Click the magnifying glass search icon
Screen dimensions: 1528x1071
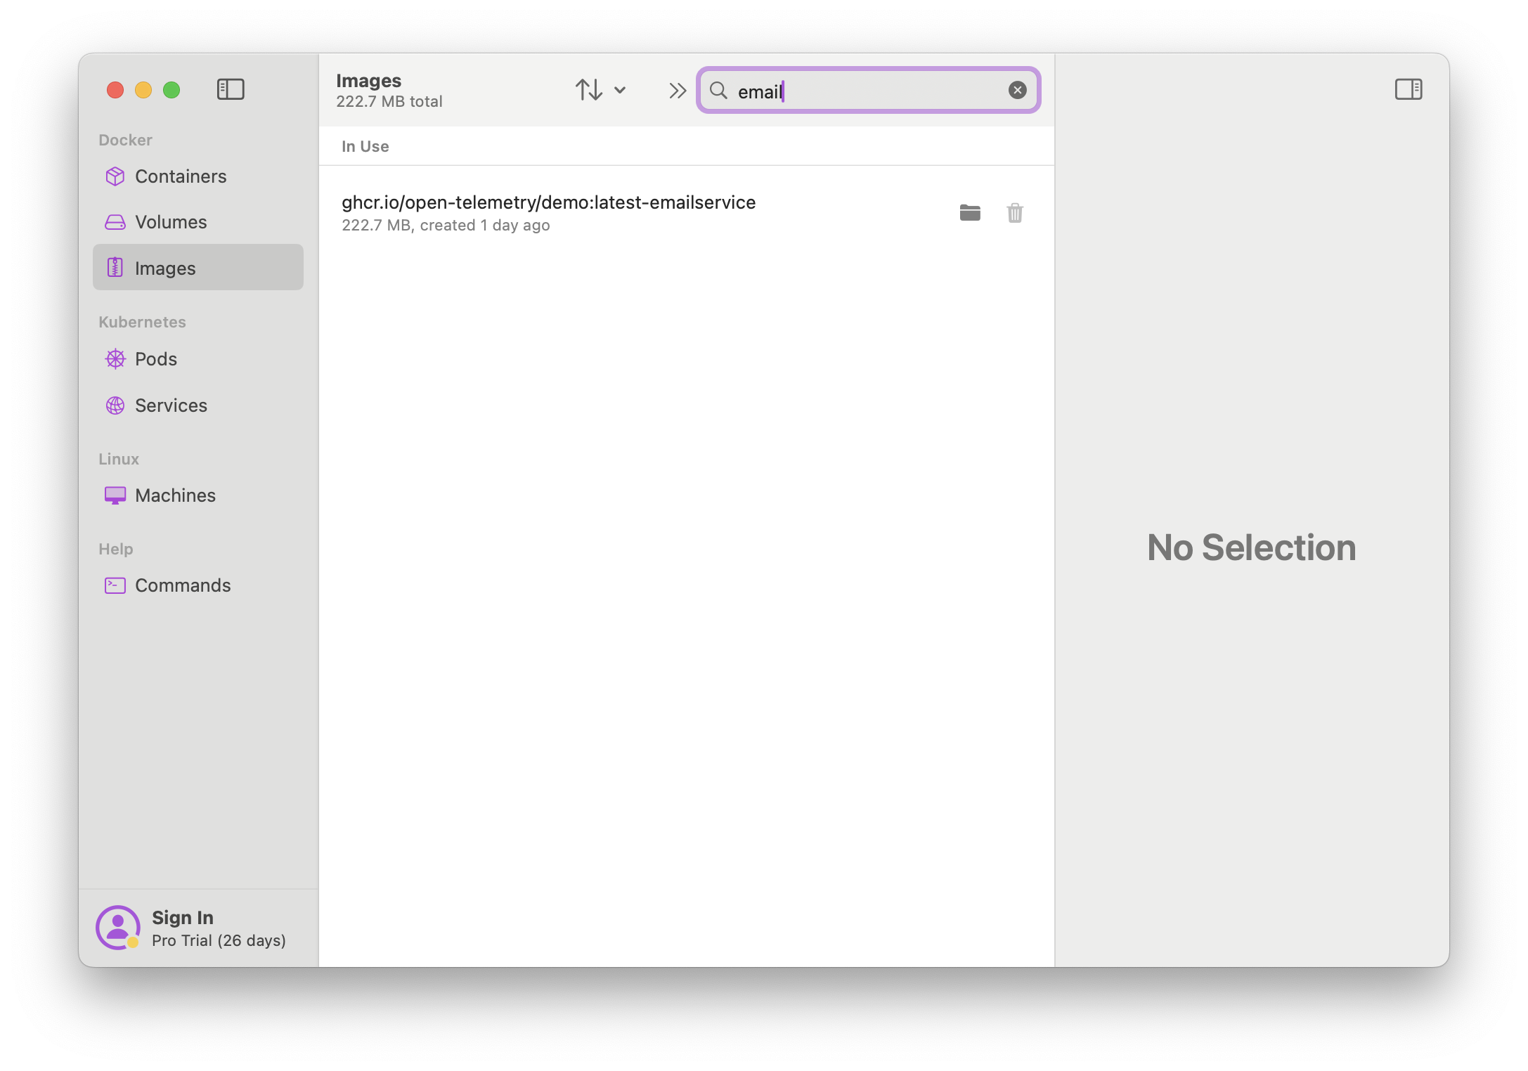718,90
